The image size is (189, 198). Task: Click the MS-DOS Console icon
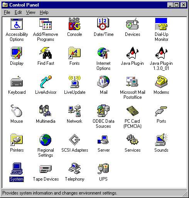pos(74,24)
